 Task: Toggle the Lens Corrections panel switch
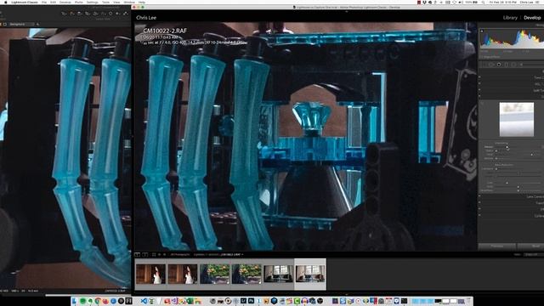point(479,196)
